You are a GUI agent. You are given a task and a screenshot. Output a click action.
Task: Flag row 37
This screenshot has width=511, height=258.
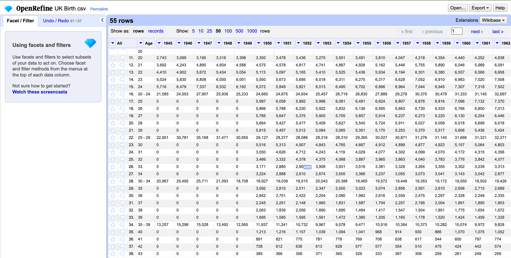[x=122, y=247]
